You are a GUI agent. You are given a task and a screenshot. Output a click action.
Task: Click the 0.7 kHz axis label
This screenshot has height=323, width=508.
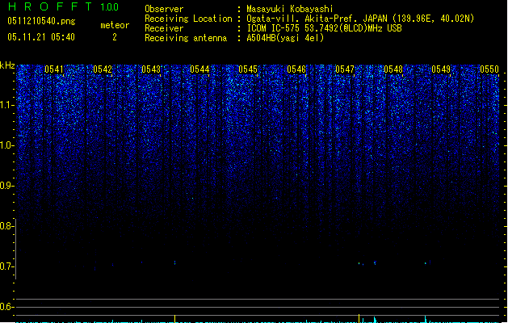pyautogui.click(x=7, y=266)
